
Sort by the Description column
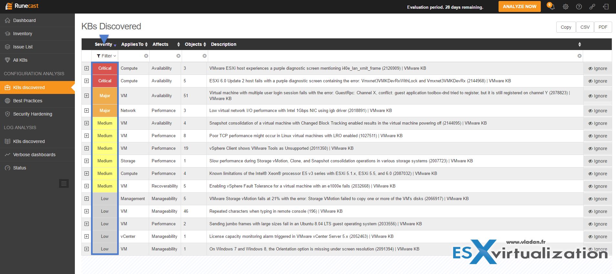pos(396,44)
